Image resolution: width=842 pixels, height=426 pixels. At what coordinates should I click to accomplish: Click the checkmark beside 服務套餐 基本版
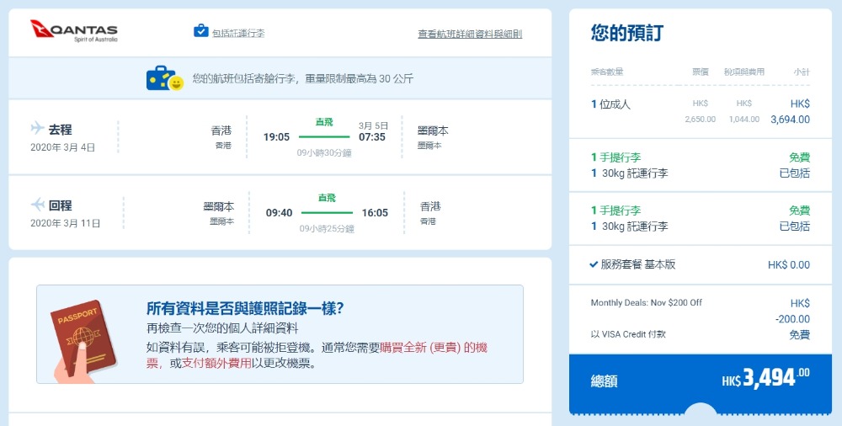pos(594,264)
